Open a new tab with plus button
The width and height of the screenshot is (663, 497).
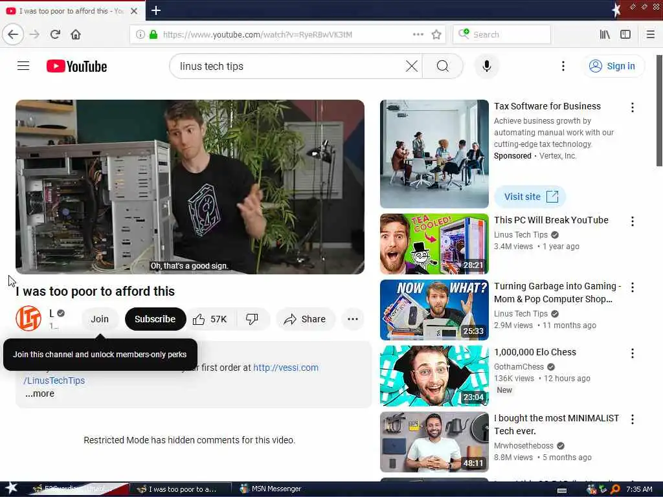point(155,10)
